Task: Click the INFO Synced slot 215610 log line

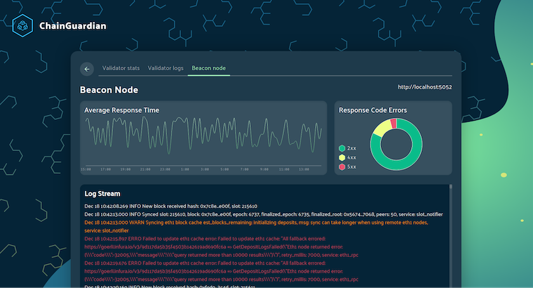Action: [264, 214]
